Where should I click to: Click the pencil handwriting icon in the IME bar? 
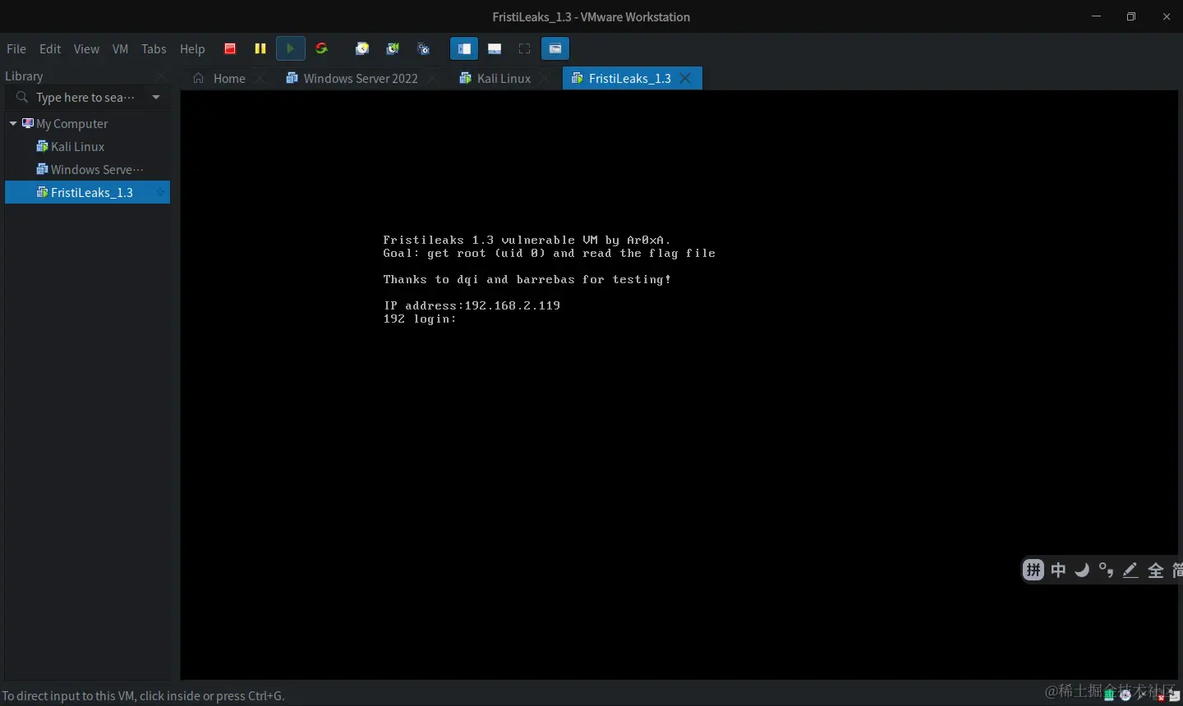pyautogui.click(x=1130, y=570)
